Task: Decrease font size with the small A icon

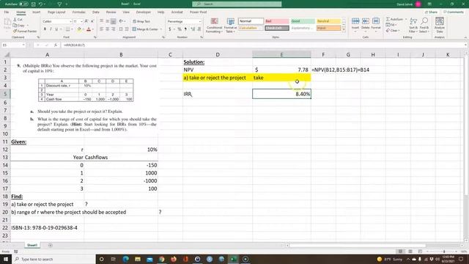Action: (92, 21)
